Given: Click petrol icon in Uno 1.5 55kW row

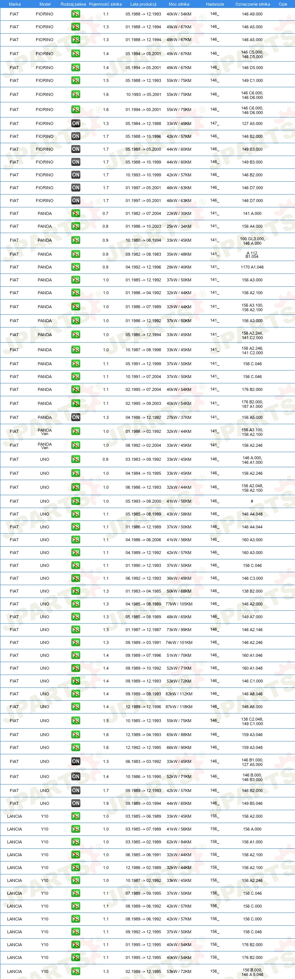Looking at the screenshot, I should click(x=75, y=721).
